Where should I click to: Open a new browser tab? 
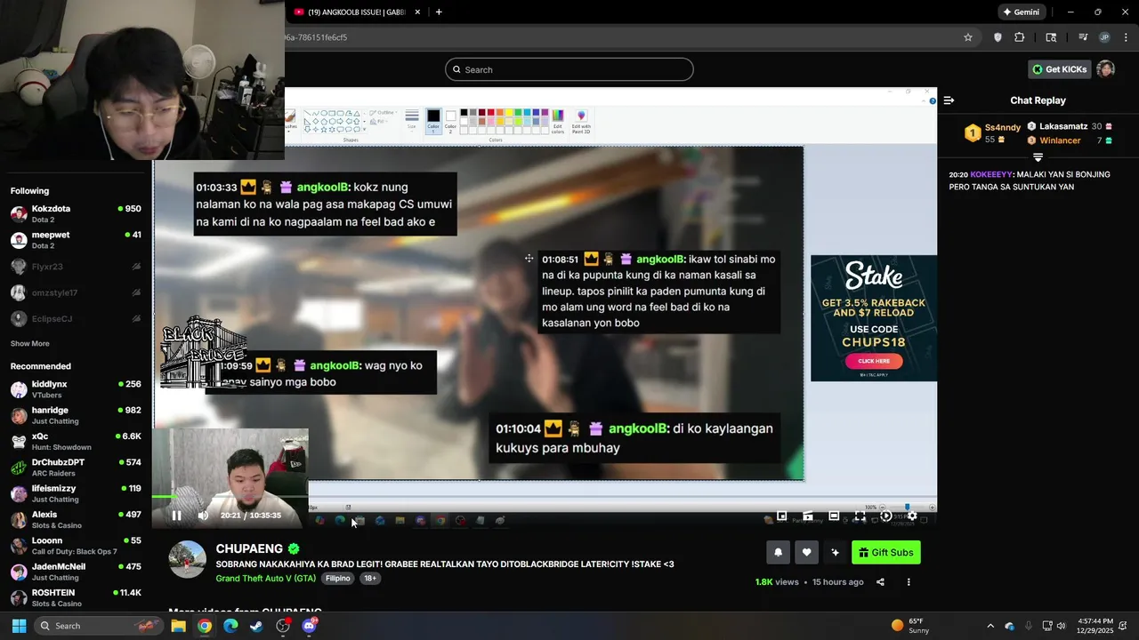439,12
